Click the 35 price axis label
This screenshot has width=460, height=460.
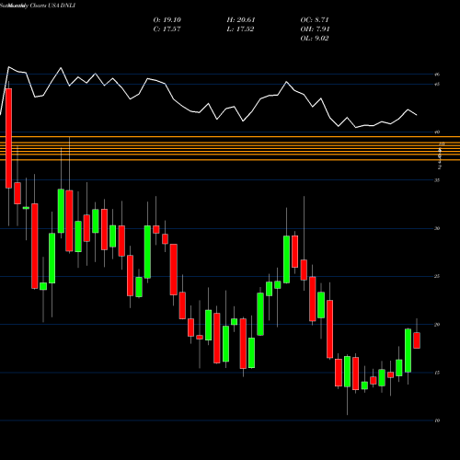click(x=437, y=180)
